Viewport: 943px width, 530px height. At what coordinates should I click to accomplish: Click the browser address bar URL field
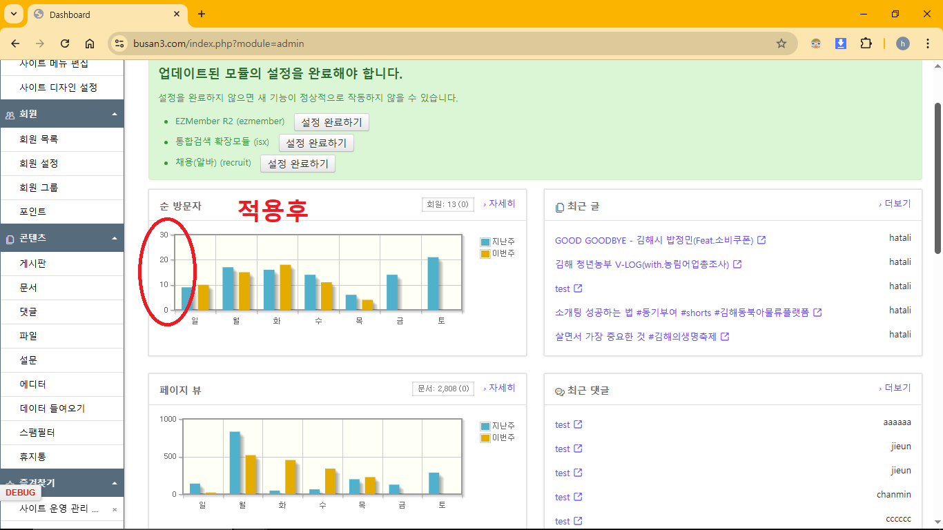(276, 43)
